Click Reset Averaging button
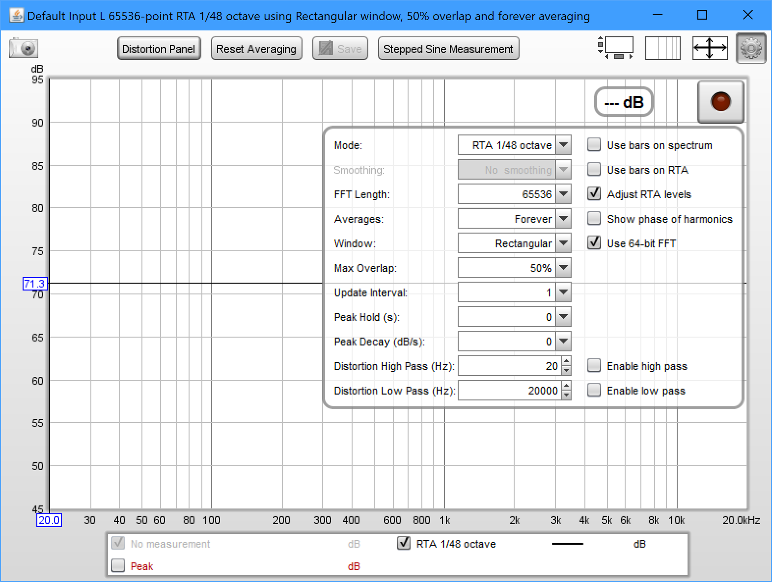This screenshot has height=582, width=772. coord(256,49)
